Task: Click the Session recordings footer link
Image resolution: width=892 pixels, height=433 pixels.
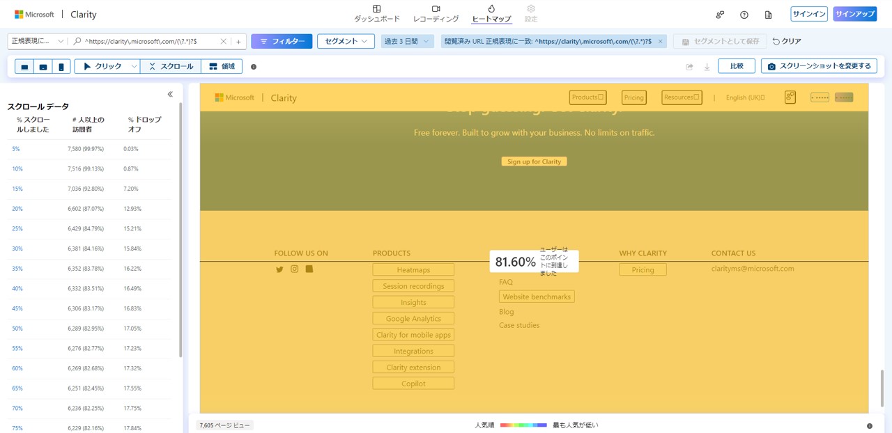Action: [413, 286]
